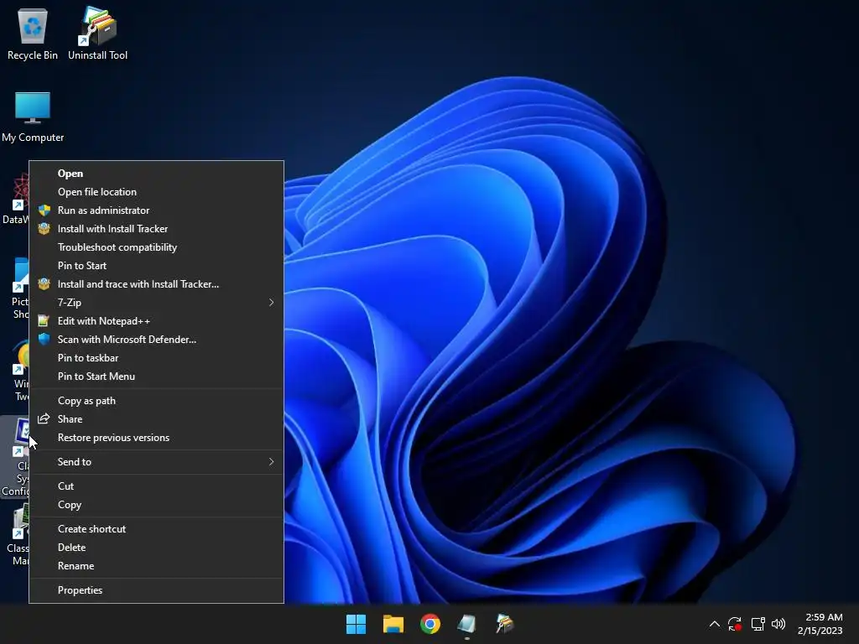859x644 pixels.
Task: Choose Install and trace with Install Tracker...
Action: pos(156,284)
